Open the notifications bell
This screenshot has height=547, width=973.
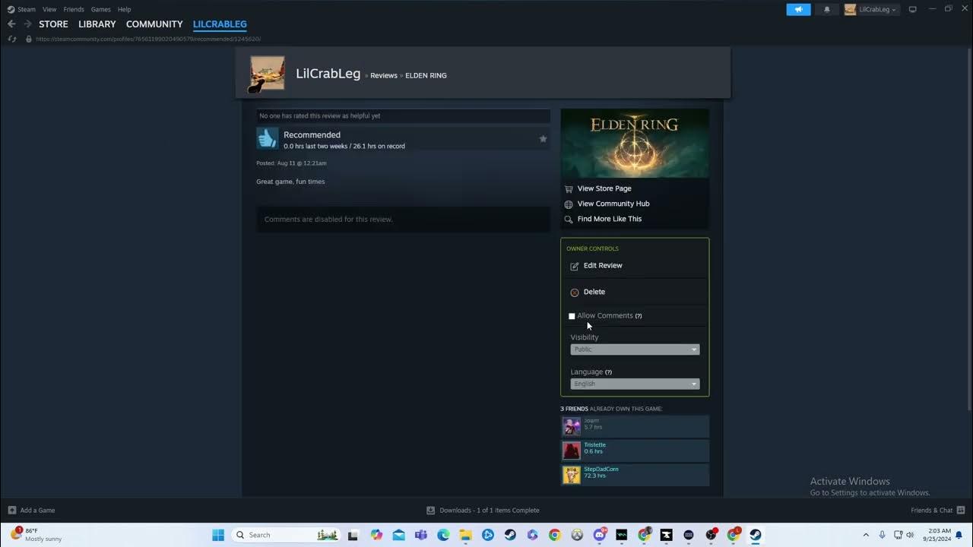[x=827, y=9]
